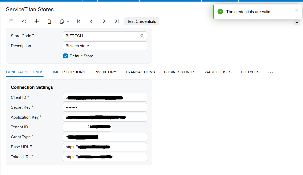This screenshot has width=303, height=175.
Task: Open the Inventory tab
Action: (x=105, y=72)
